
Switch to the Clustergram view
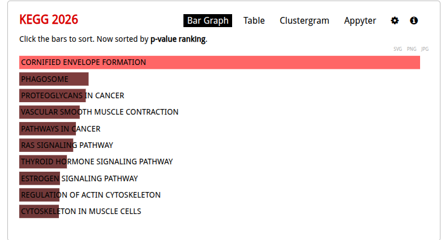pos(304,20)
